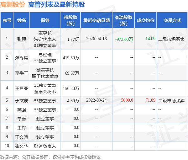Click the 高测股份 title text

[13, 5]
